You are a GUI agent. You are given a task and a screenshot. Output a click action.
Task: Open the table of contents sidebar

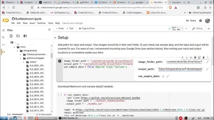pyautogui.click(x=3, y=30)
